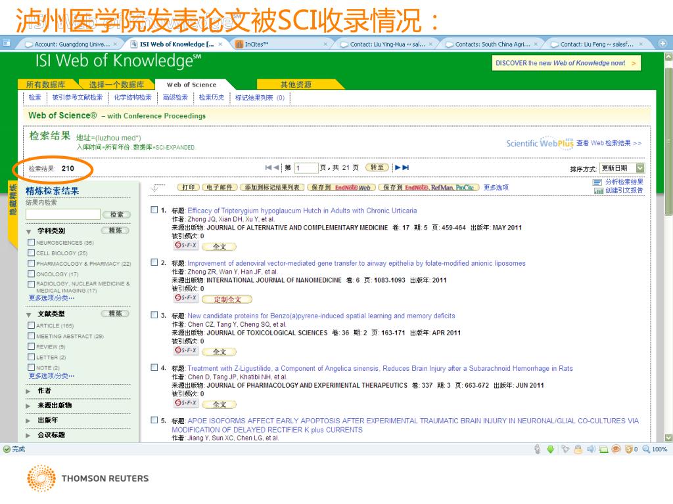
Task: Click the green window icon in status bar
Action: pos(603,449)
